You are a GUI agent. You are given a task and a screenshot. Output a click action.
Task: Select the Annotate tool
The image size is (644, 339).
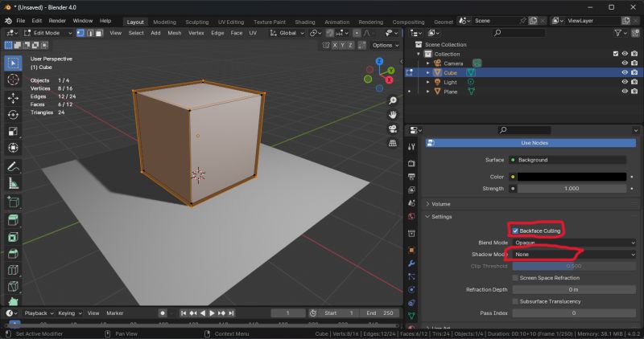click(x=13, y=167)
